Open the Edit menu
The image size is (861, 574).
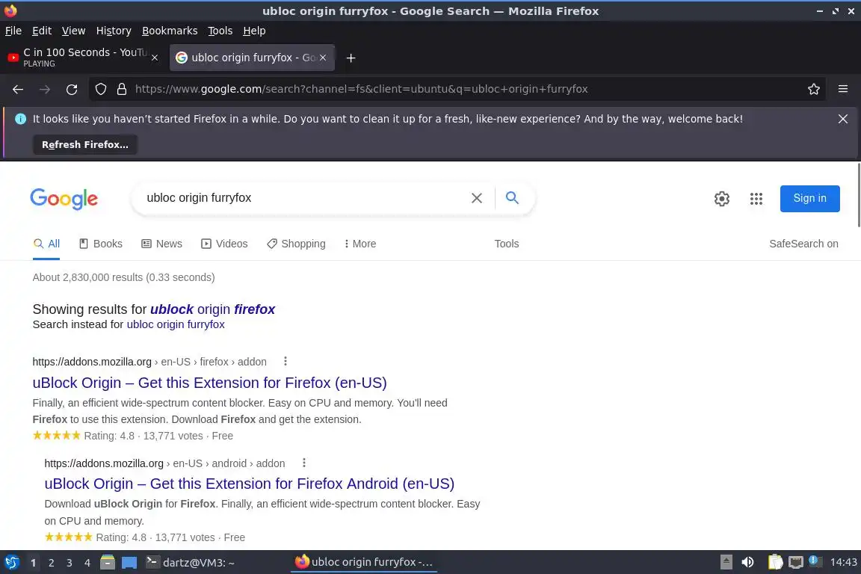pos(42,31)
